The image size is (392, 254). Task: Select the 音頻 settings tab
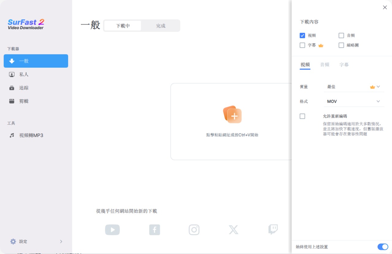(x=325, y=65)
